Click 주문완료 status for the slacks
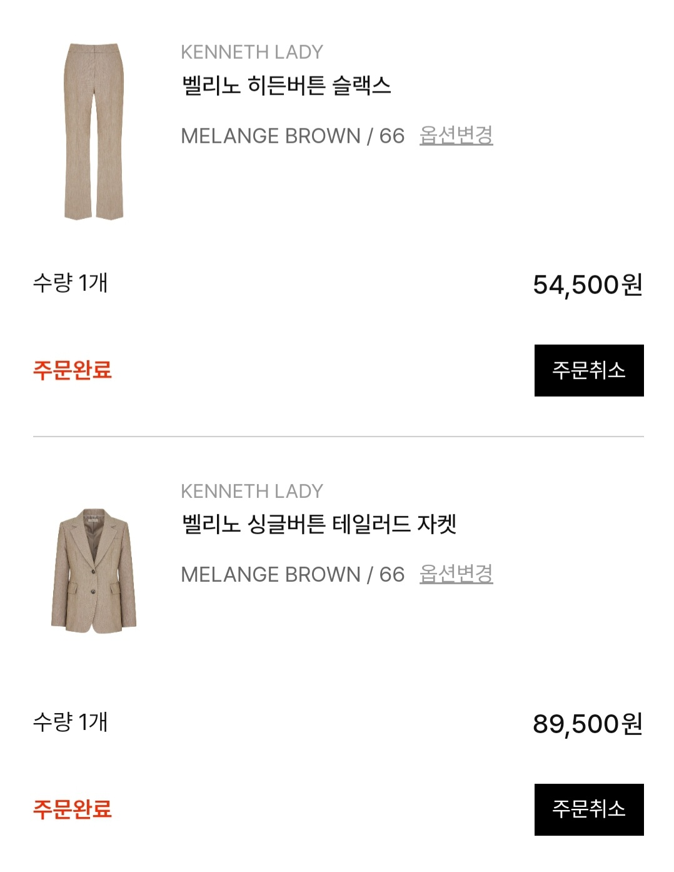The image size is (674, 872). (72, 370)
